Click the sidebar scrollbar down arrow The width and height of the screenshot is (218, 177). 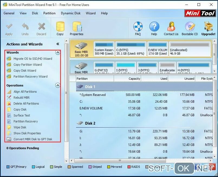click(x=66, y=161)
